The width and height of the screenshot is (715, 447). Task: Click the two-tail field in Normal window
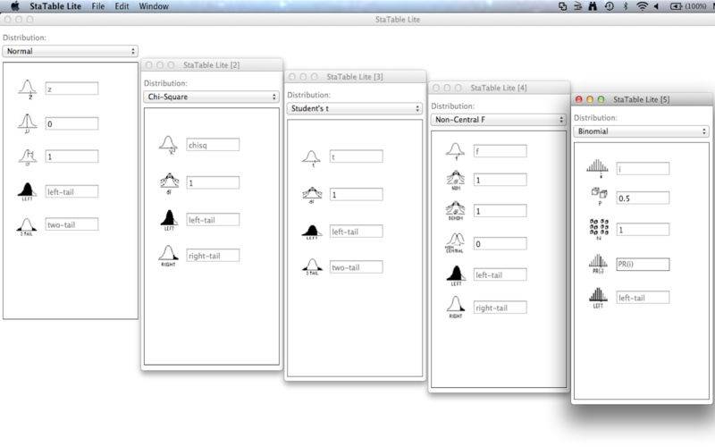(x=71, y=224)
